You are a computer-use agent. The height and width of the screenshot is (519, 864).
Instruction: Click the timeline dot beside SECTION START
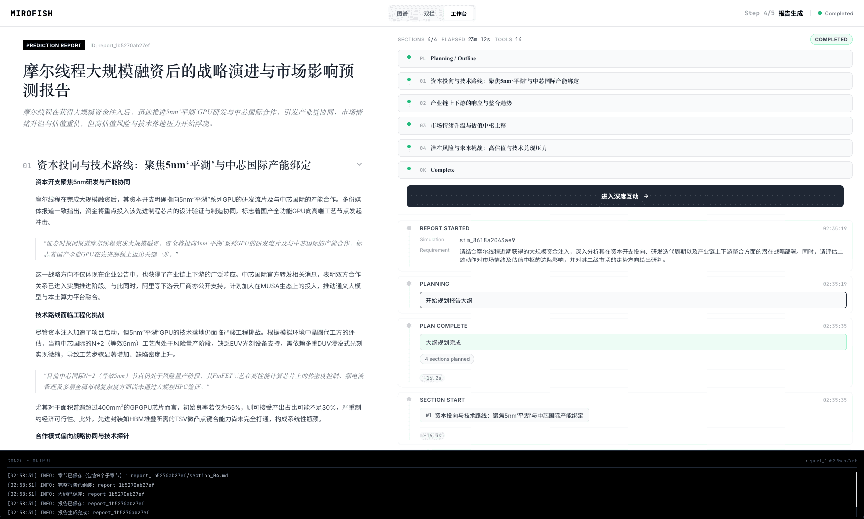pos(409,399)
